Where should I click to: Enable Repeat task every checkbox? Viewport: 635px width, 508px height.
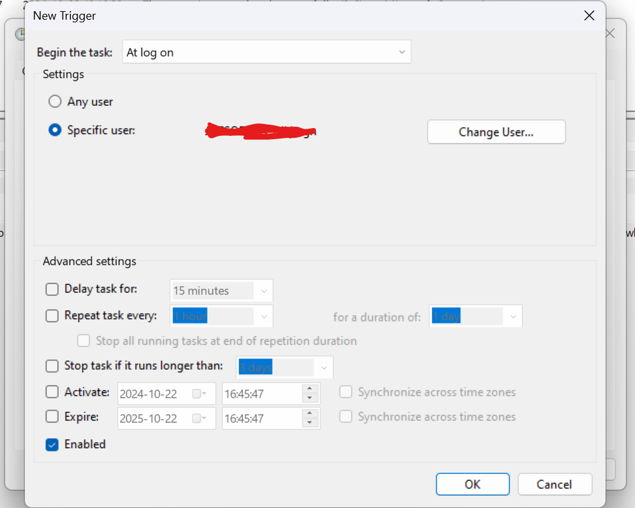(52, 316)
